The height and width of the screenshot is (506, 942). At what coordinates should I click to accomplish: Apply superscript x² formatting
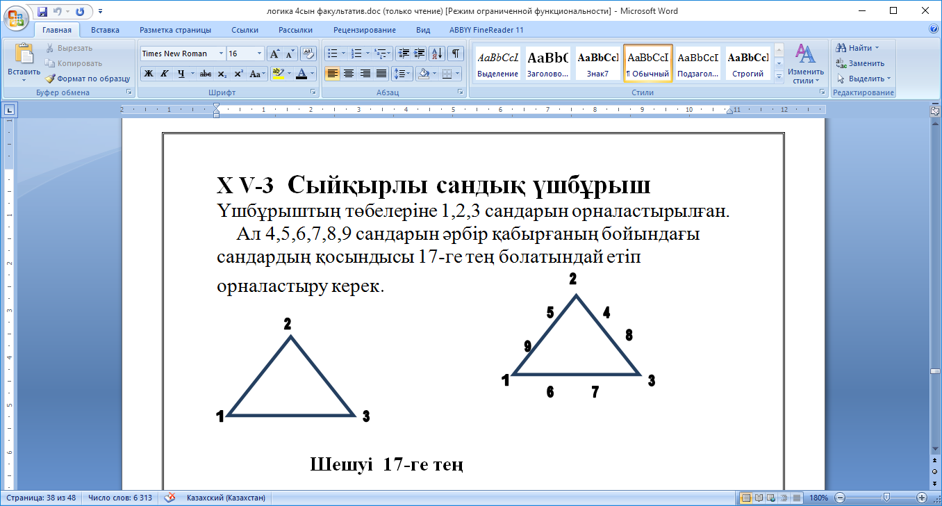point(238,74)
